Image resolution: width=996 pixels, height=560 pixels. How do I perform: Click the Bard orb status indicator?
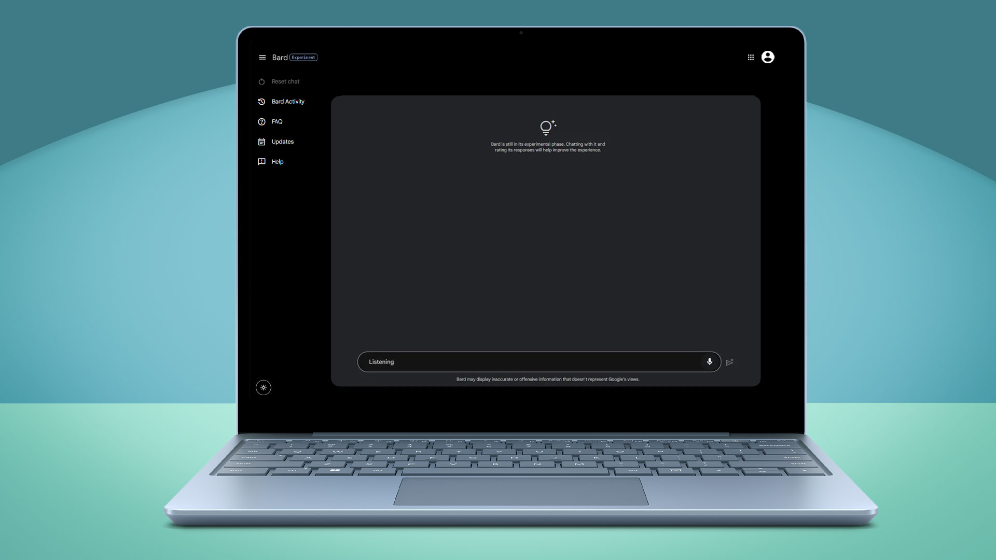click(545, 127)
